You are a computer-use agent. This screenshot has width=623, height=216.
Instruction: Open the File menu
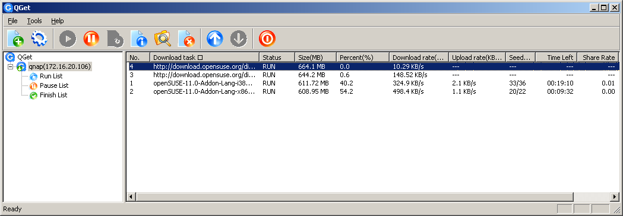12,21
